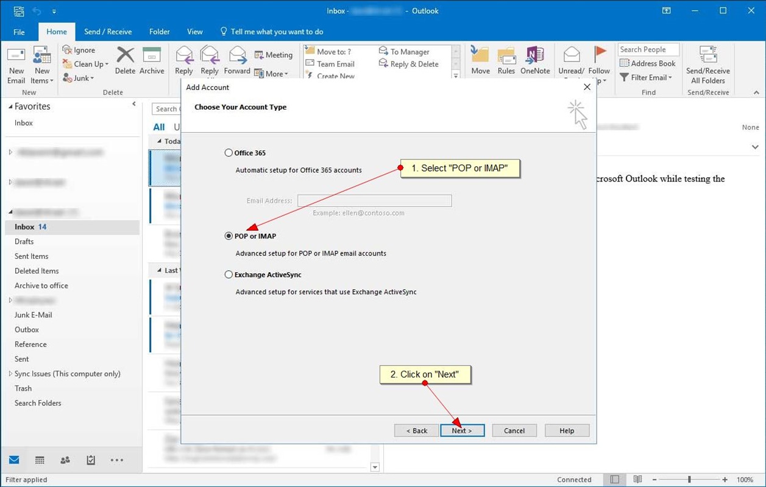Open the Search Folders item

click(x=38, y=403)
